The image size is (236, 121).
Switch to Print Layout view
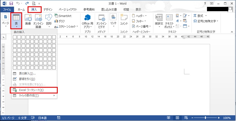click(x=177, y=118)
